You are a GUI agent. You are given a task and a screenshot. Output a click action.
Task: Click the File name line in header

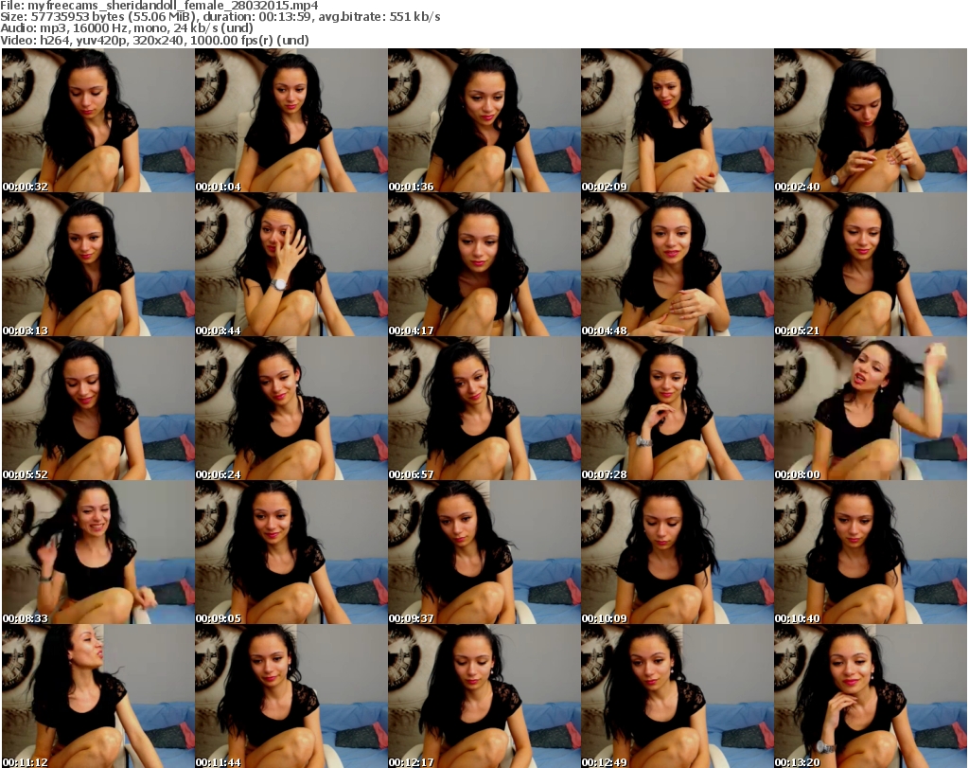point(159,6)
